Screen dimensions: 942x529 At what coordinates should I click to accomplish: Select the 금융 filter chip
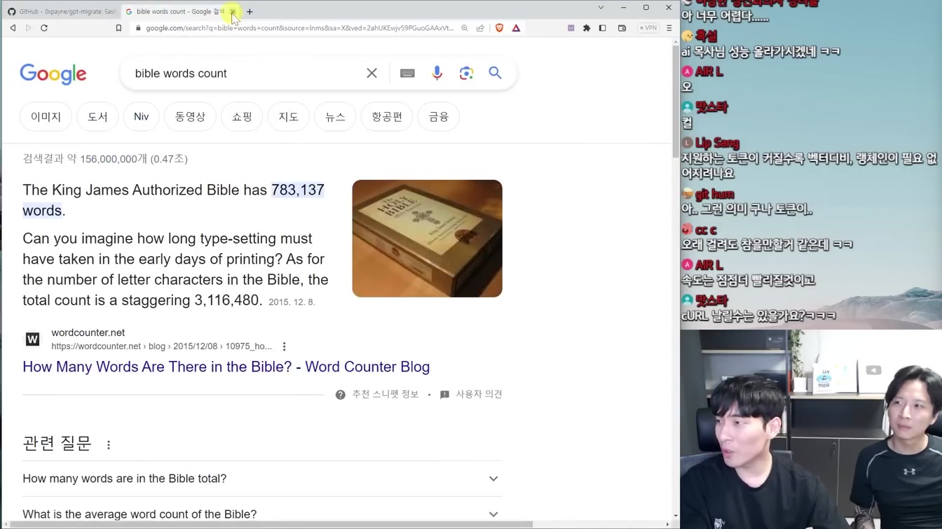(x=439, y=117)
